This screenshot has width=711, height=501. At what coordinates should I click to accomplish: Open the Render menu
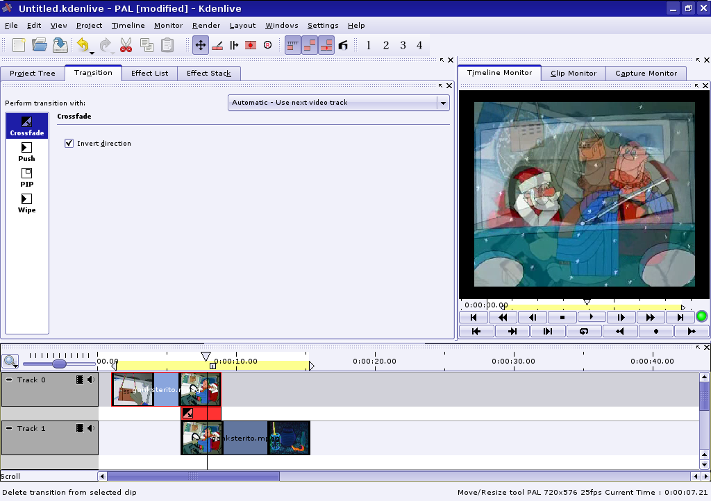click(x=206, y=26)
